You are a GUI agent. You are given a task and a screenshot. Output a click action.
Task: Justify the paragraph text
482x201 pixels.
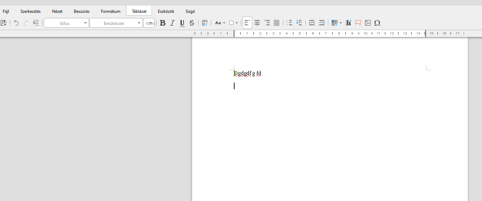coord(277,23)
